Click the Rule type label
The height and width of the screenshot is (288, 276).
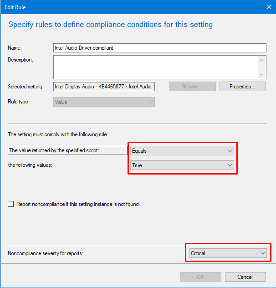pos(19,102)
